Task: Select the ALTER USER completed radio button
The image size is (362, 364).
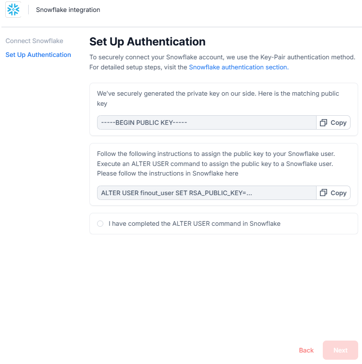Action: pos(100,223)
